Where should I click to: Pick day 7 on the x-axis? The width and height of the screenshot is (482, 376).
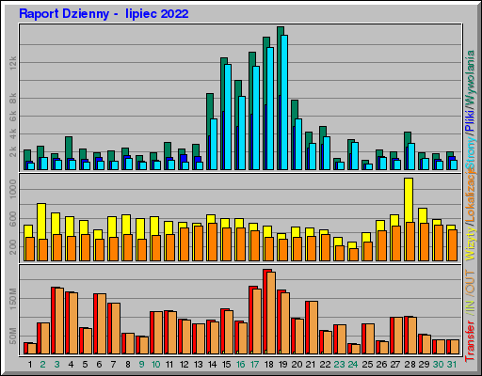[113, 365]
